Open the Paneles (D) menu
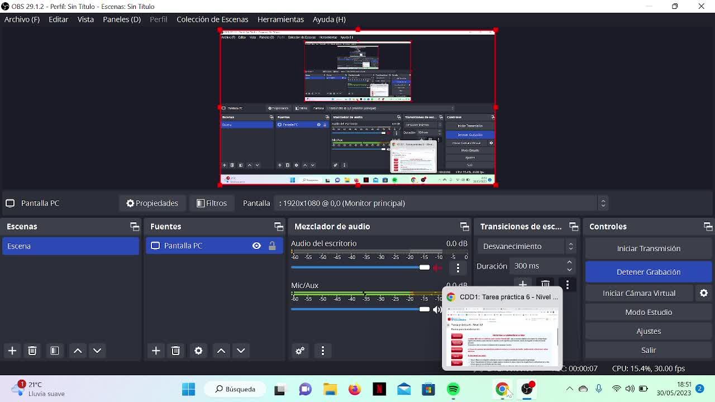The image size is (715, 402). coord(122,19)
